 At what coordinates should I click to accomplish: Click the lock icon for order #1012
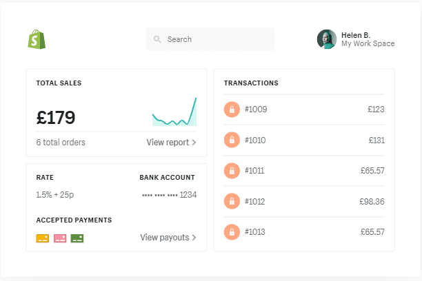[232, 201]
